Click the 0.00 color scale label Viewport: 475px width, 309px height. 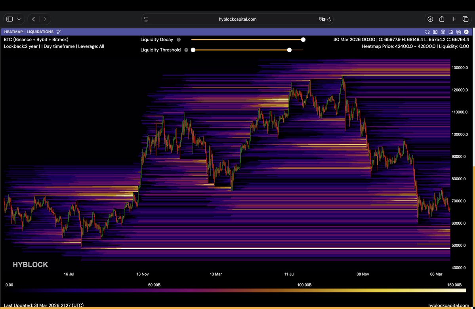pos(10,285)
